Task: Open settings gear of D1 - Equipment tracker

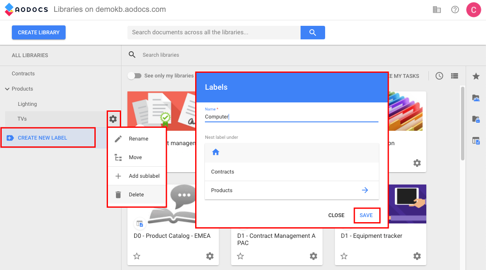Action: (417, 256)
